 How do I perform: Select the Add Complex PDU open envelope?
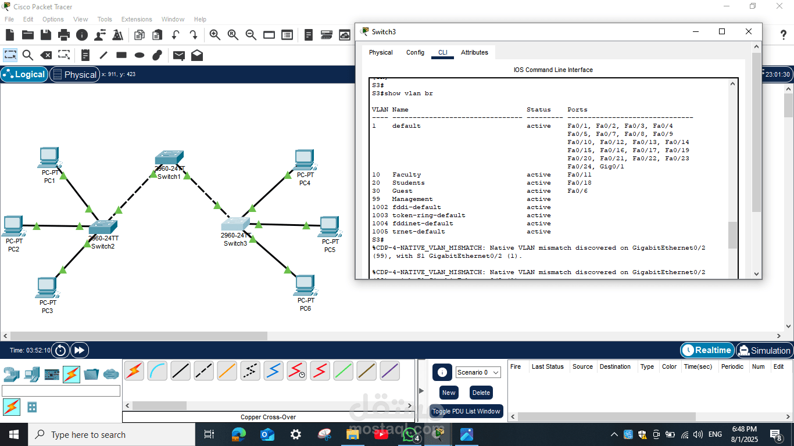[197, 55]
